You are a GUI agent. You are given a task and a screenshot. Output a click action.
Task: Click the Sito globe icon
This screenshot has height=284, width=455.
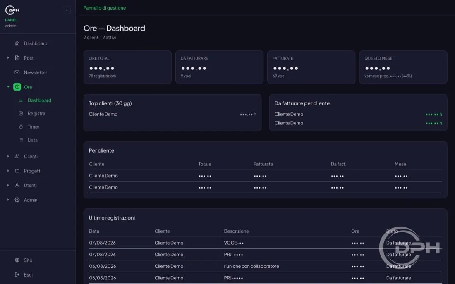click(17, 260)
